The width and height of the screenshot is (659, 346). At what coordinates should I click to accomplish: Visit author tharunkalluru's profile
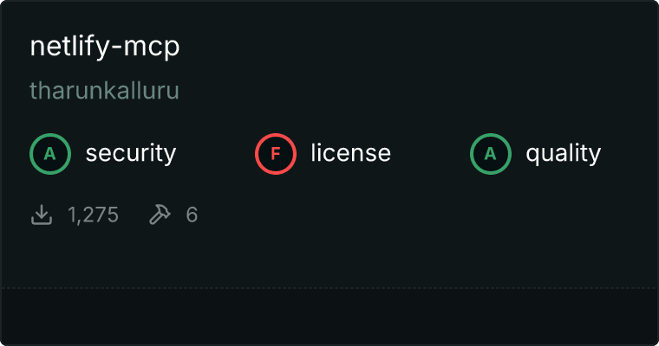tap(104, 91)
